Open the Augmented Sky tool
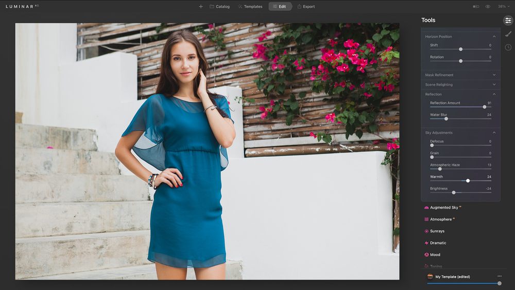 (443, 208)
